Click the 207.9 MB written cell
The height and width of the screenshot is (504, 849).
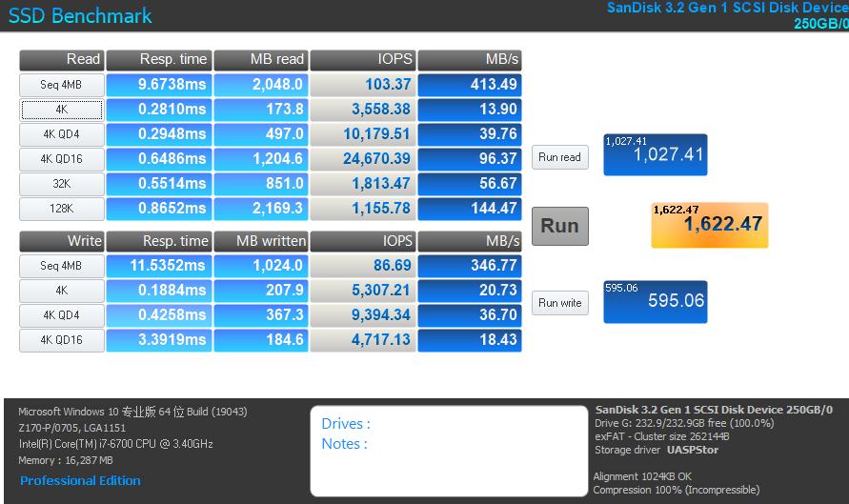click(x=261, y=291)
